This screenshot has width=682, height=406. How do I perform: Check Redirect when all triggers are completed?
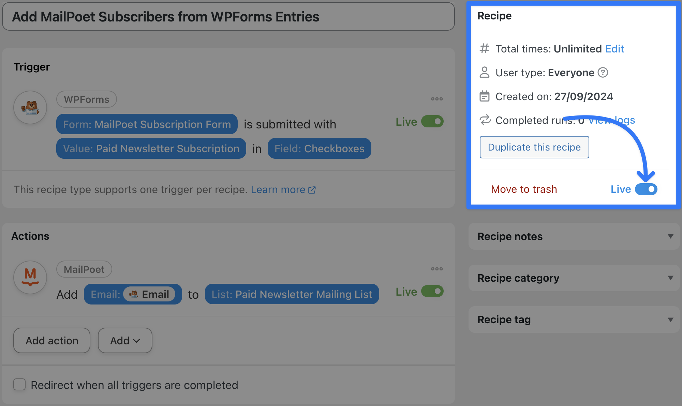pos(19,385)
